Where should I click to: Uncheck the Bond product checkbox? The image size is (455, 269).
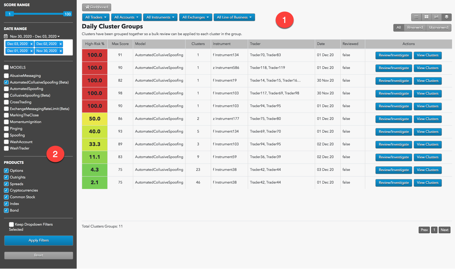tap(6, 210)
